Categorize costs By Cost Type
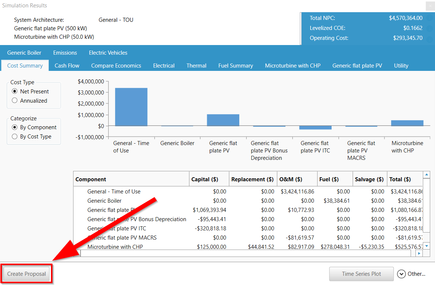Screen dimensions: 435x285 (15, 137)
